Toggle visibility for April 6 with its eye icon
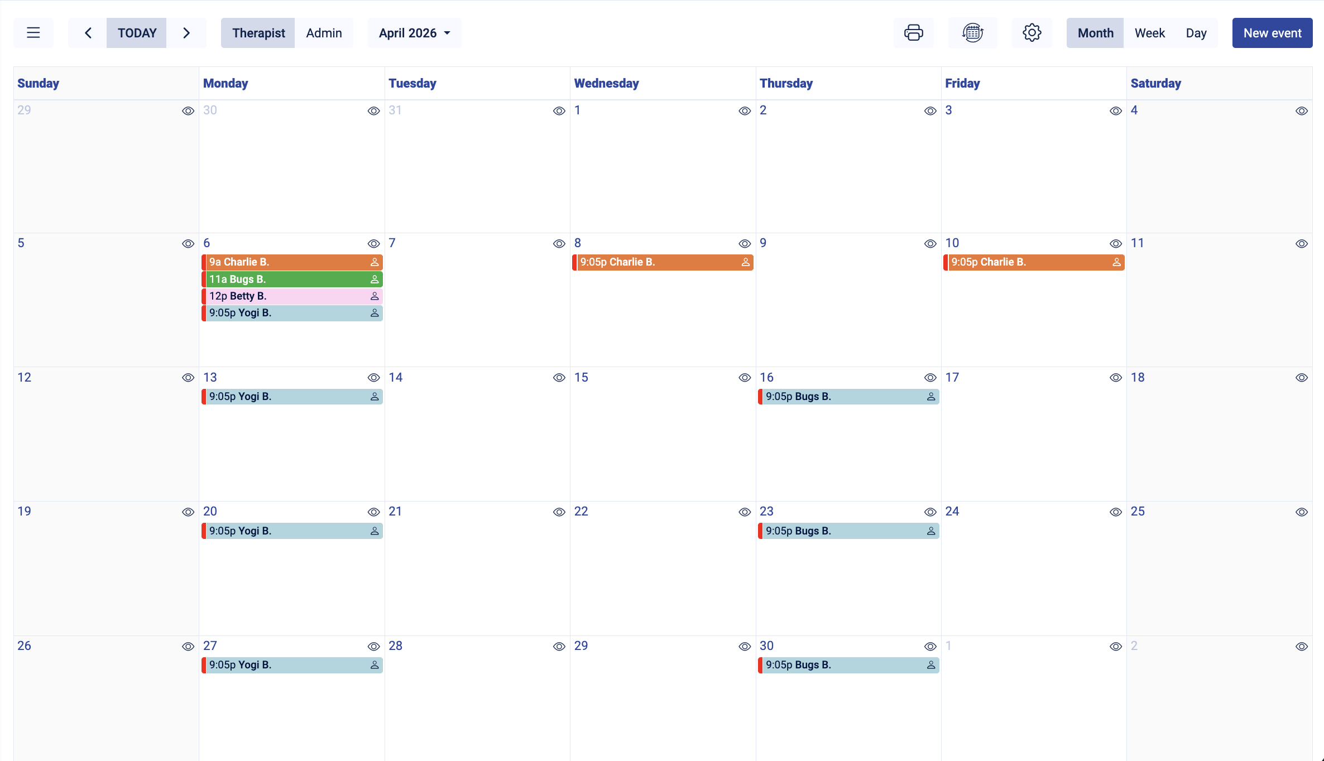This screenshot has width=1324, height=761. (x=374, y=243)
